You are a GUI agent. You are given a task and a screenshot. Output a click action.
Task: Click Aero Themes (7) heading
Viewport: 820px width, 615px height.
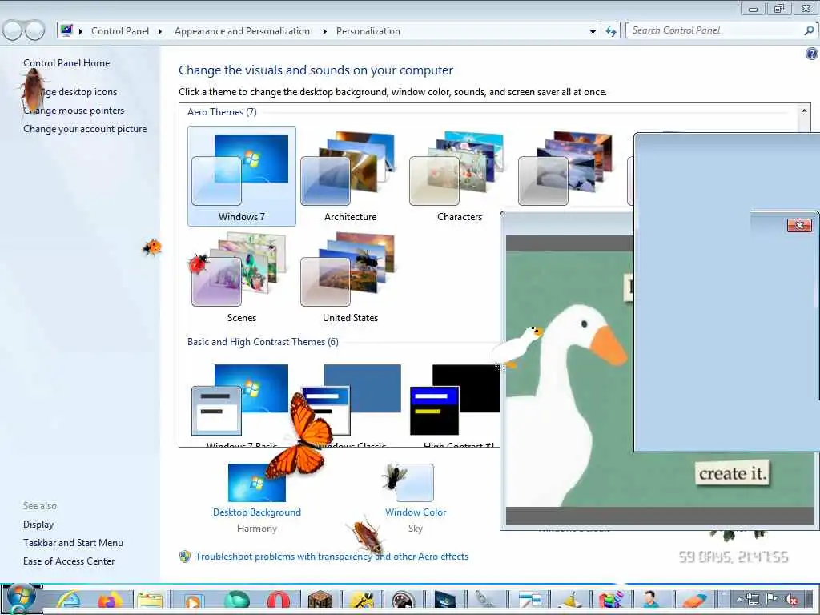click(x=222, y=112)
